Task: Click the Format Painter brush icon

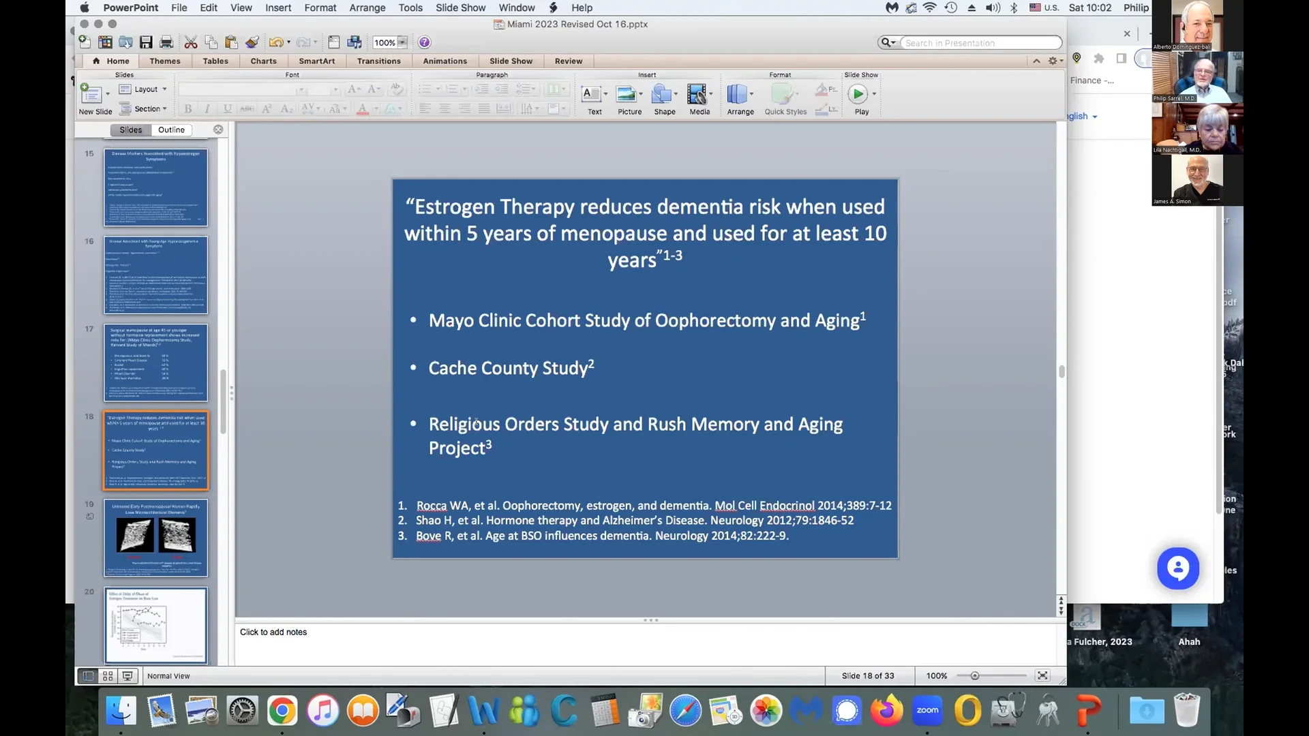Action: [x=252, y=42]
